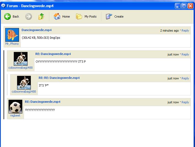Reply to the original Dancingswede.mp4 post
The width and height of the screenshot is (195, 147).
(x=185, y=30)
